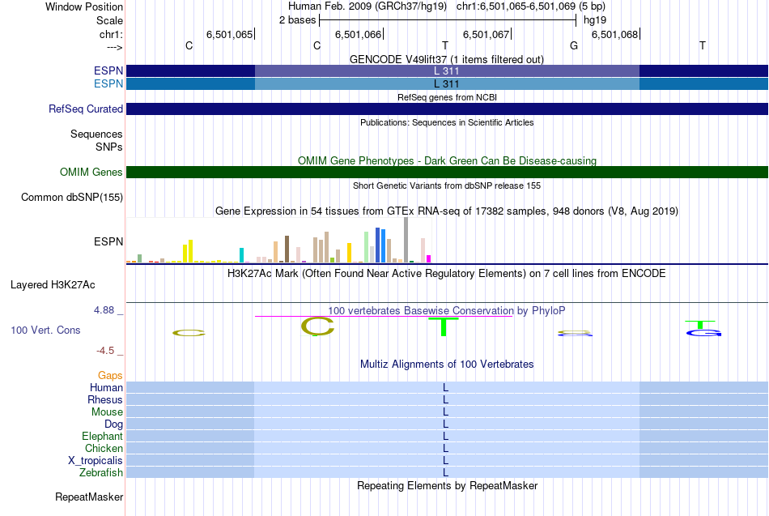Click the RefSeq Curated gene bar
The width and height of the screenshot is (769, 516).
tap(447, 109)
